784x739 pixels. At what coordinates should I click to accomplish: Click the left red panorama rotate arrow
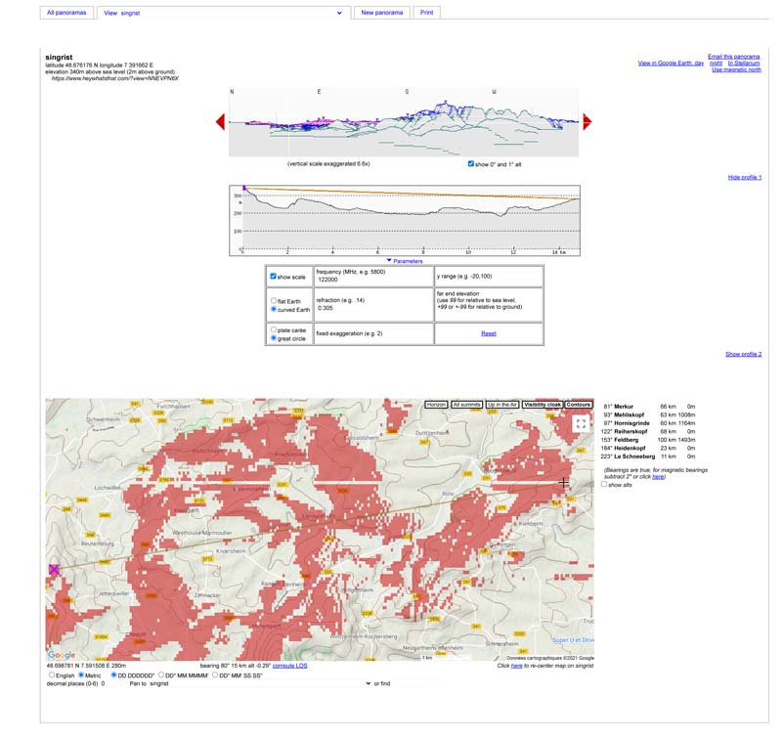coord(220,122)
